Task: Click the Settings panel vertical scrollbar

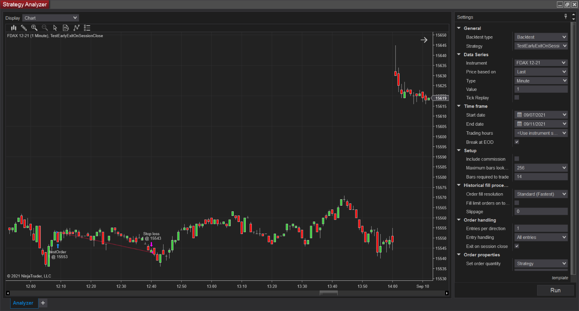Action: click(x=573, y=148)
